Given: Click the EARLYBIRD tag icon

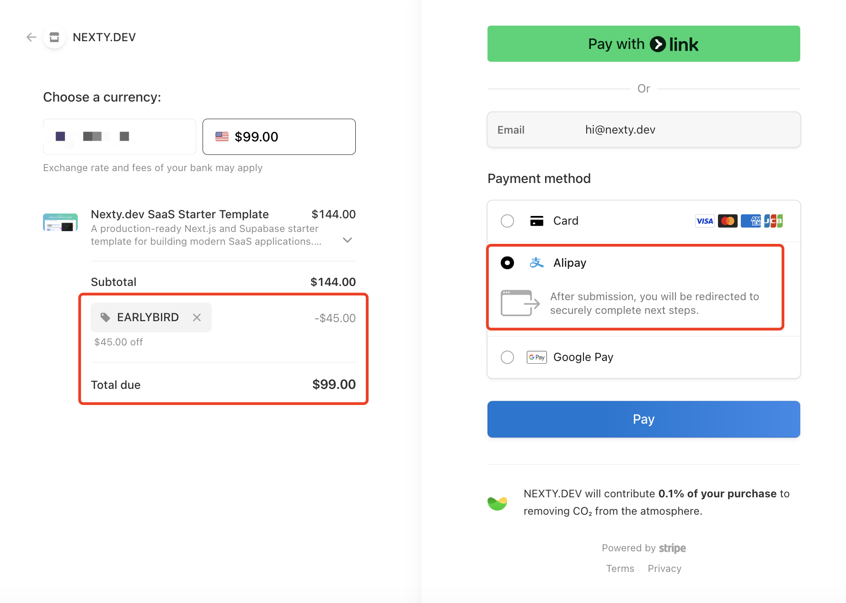Looking at the screenshot, I should [x=105, y=318].
